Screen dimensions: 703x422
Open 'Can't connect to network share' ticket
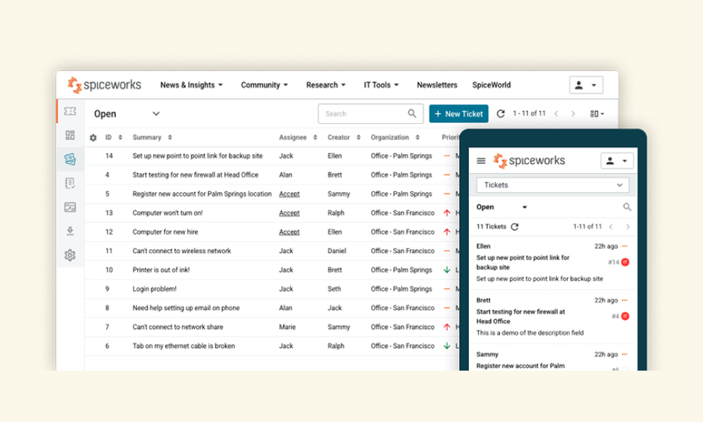(178, 327)
